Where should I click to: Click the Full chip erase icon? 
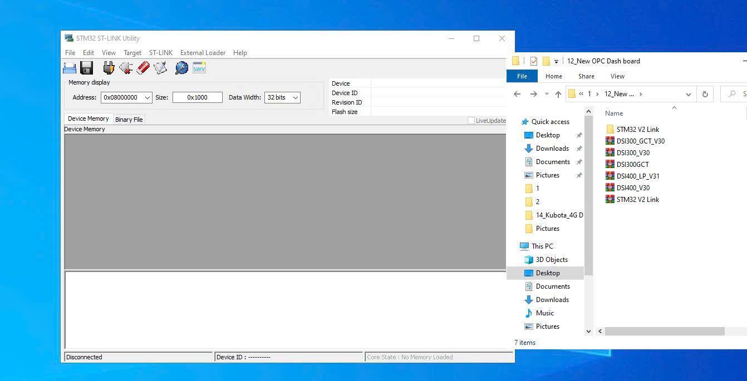pos(143,68)
